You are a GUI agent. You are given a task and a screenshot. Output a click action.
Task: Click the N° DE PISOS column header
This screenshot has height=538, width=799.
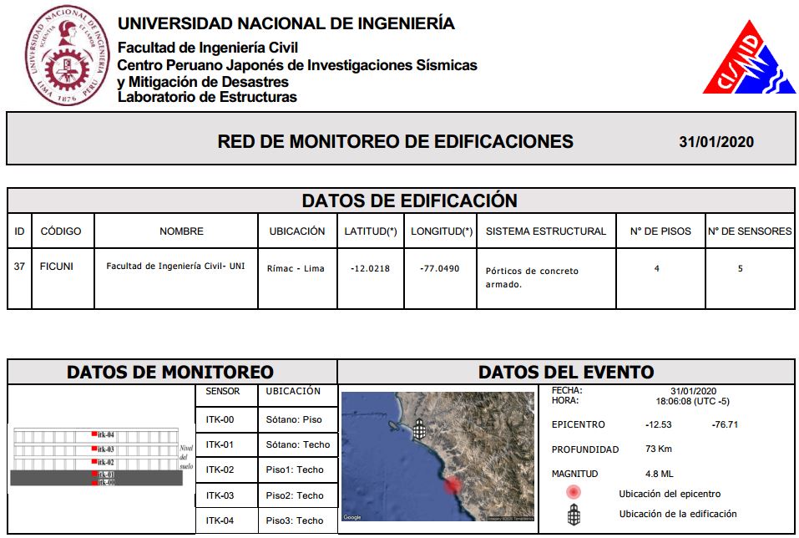click(660, 231)
